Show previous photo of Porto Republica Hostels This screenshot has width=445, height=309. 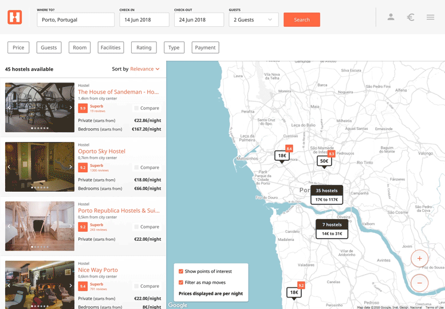click(x=9, y=226)
